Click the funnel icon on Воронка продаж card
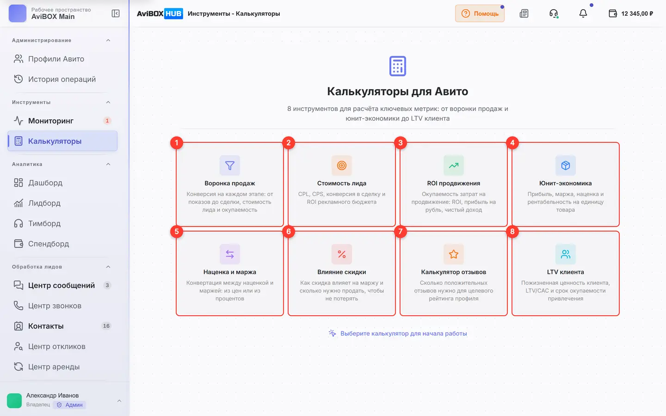This screenshot has width=666, height=416. 230,165
